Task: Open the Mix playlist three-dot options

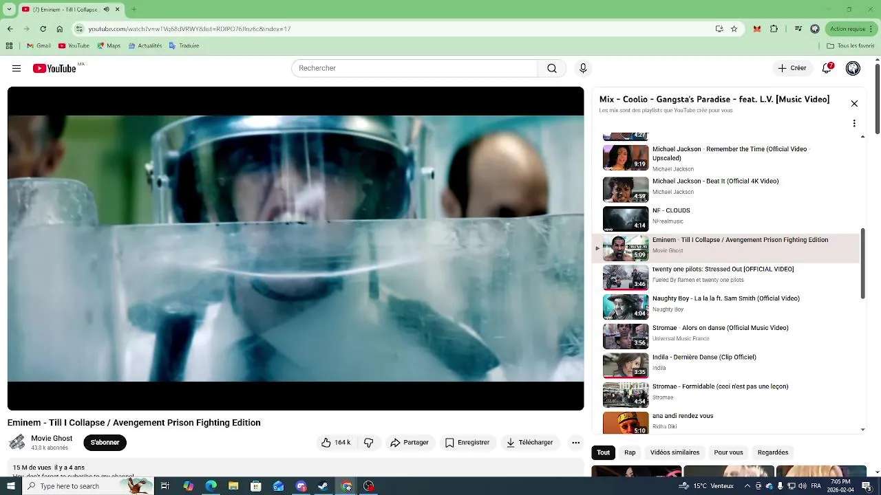Action: tap(854, 124)
